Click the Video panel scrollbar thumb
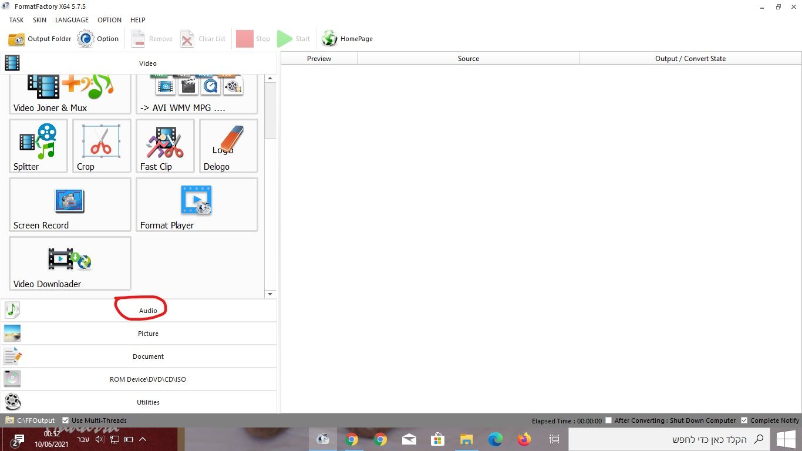Screen dimensions: 802x451 click(x=270, y=110)
